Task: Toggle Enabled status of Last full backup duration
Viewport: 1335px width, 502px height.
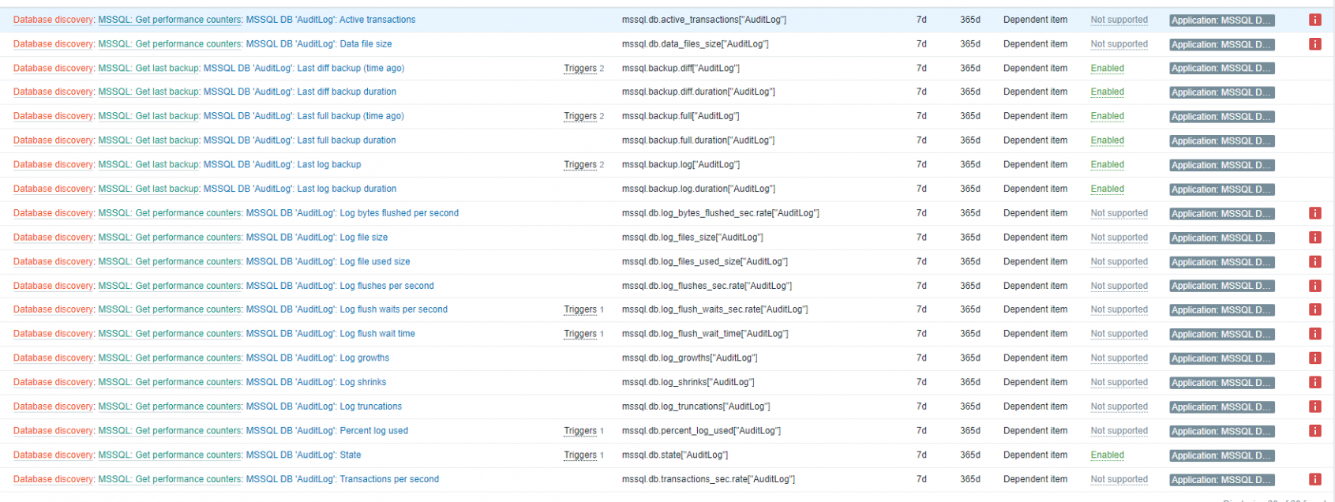Action: (1107, 140)
